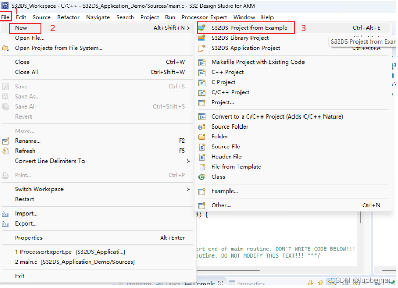Choose Import... from File menu

point(97,214)
